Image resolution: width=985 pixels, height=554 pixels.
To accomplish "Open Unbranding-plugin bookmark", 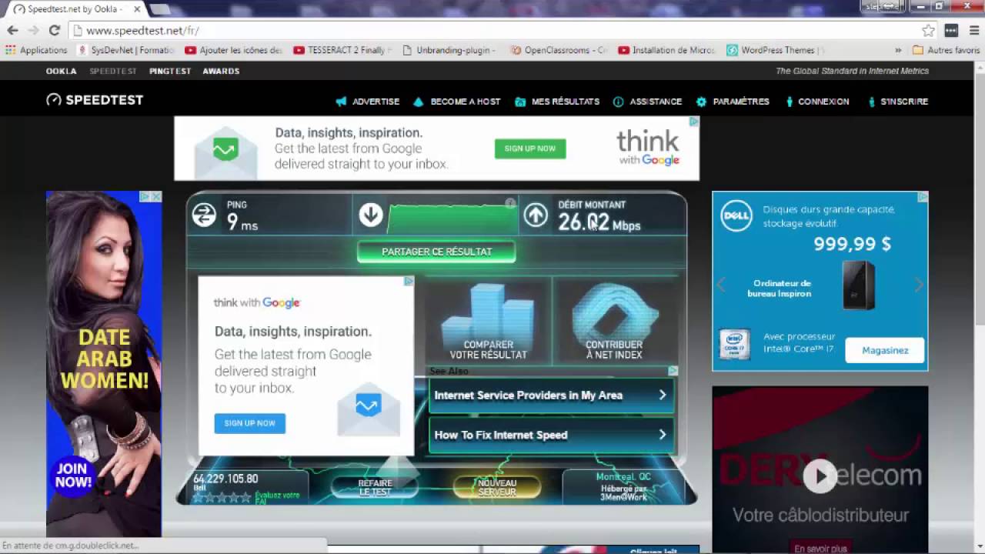I will click(x=451, y=50).
